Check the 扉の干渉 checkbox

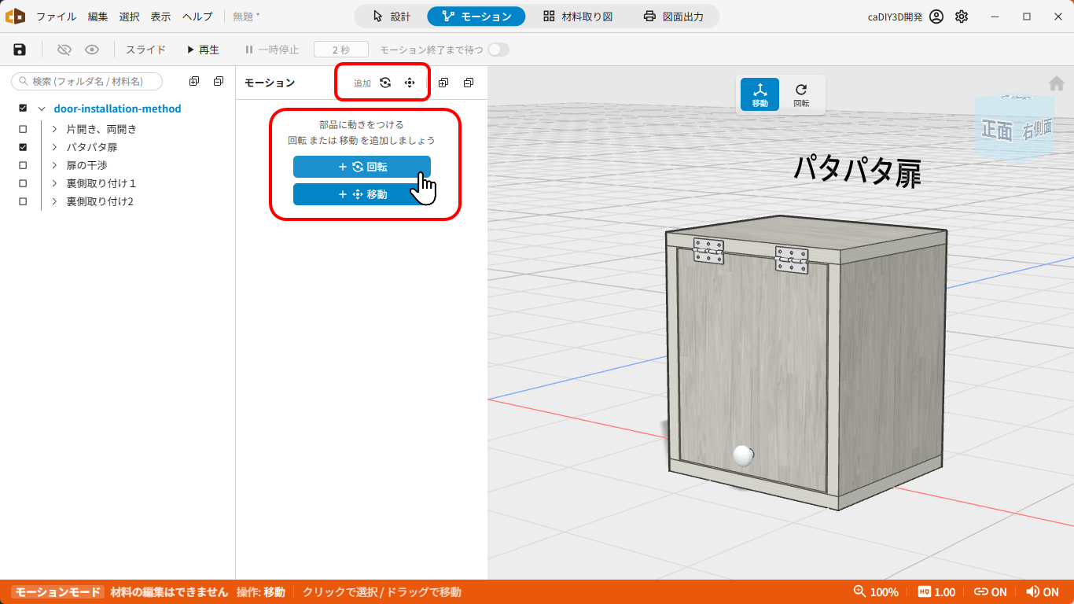click(x=23, y=165)
